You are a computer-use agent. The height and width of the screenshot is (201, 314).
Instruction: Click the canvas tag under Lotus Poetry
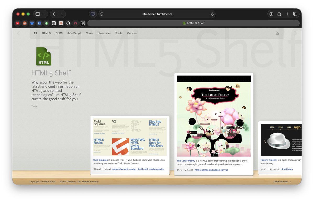pyautogui.click(x=224, y=170)
